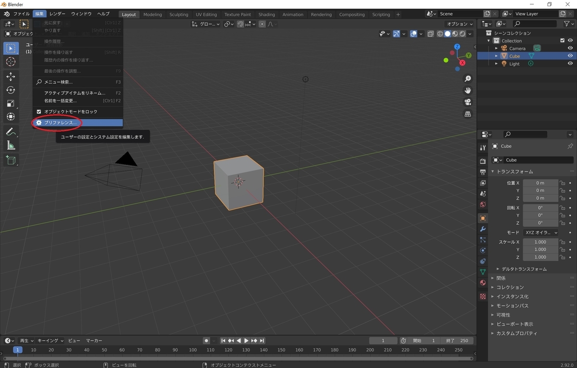Hide the Cube object with eye icon
Viewport: 577px width, 368px height.
click(570, 56)
